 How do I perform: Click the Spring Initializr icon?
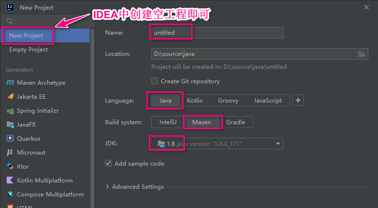coord(11,111)
